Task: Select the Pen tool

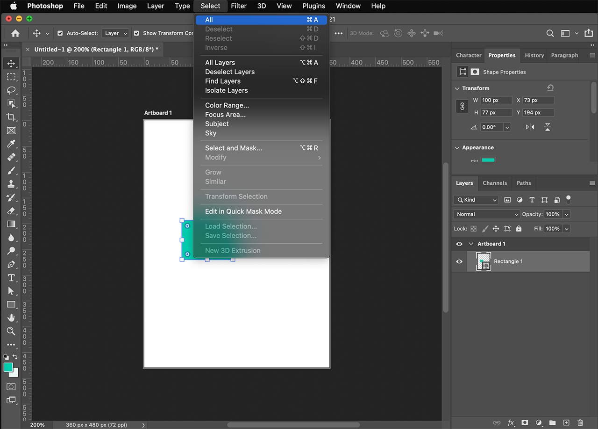Action: [x=11, y=264]
